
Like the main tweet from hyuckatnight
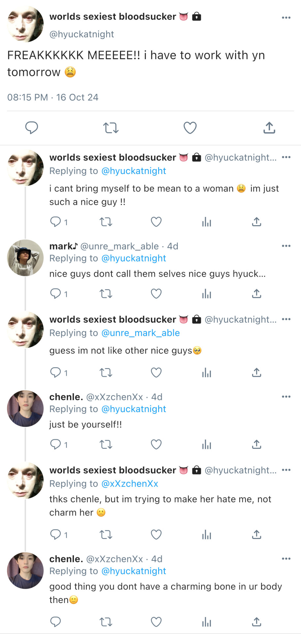coord(190,128)
